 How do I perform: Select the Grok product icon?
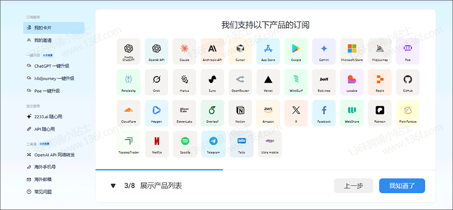156,79
